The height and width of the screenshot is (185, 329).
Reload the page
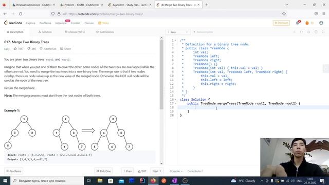[21, 14]
